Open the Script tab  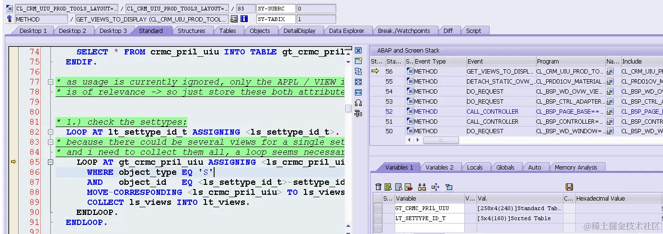tap(474, 31)
